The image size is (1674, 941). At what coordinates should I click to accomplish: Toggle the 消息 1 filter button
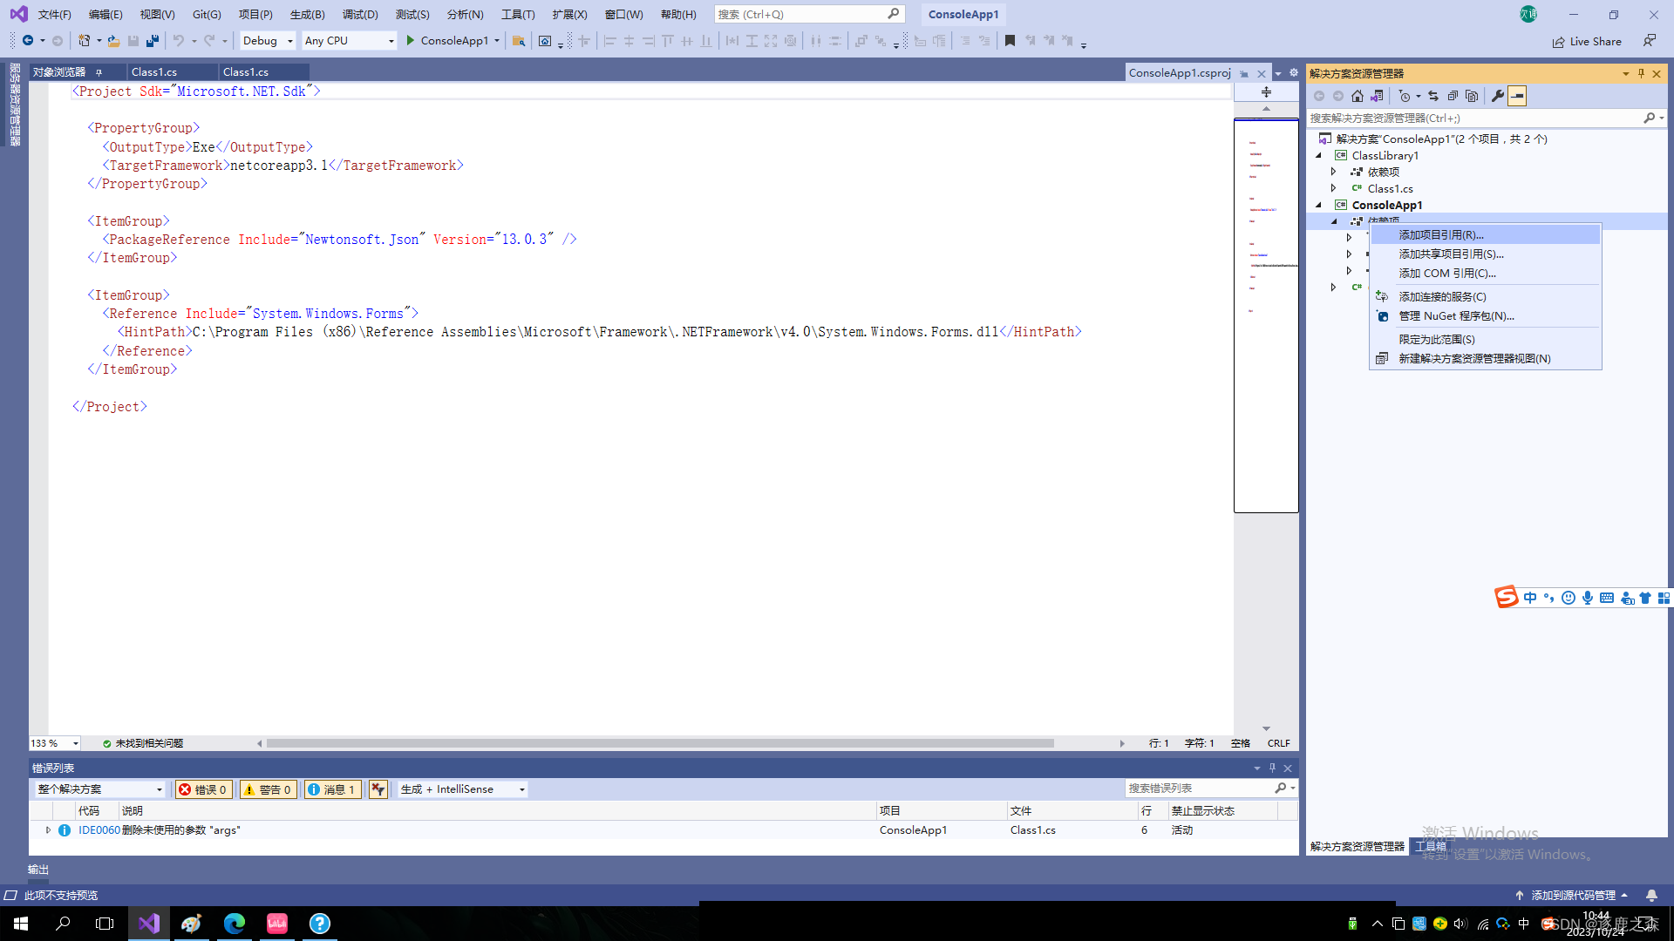point(332,790)
